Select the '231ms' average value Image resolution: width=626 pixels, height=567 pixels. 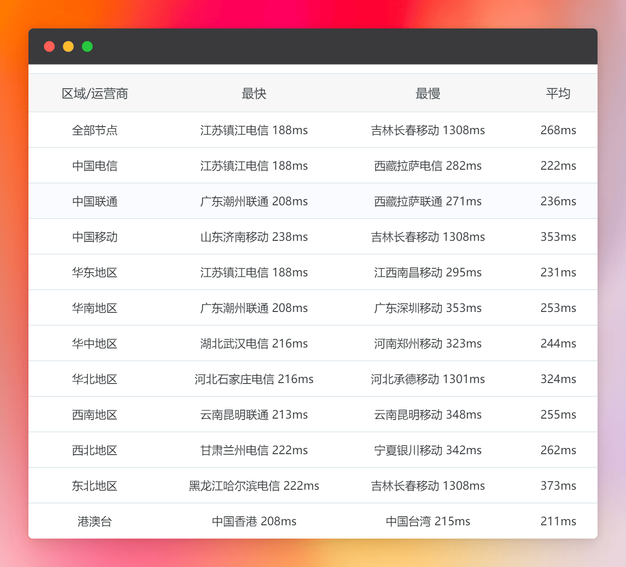tap(558, 272)
